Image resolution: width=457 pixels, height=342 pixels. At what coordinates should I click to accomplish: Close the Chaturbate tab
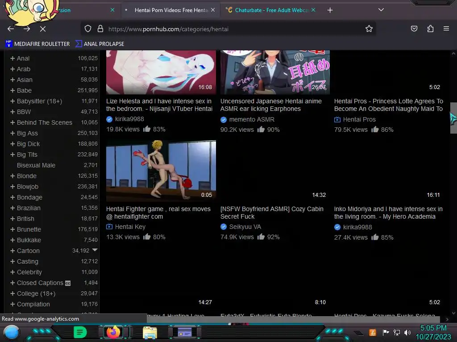313,10
